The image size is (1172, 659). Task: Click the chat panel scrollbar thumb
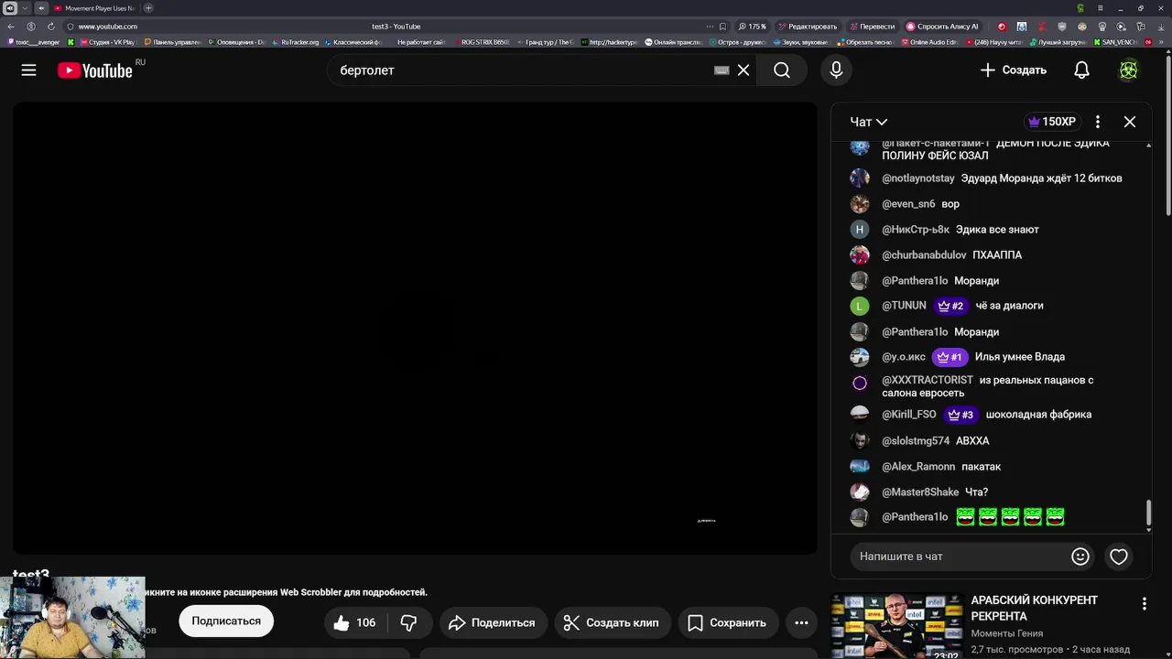click(x=1149, y=513)
